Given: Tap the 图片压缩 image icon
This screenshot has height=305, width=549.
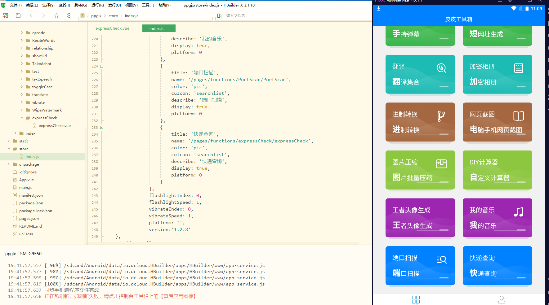Looking at the screenshot, I should coord(441,163).
